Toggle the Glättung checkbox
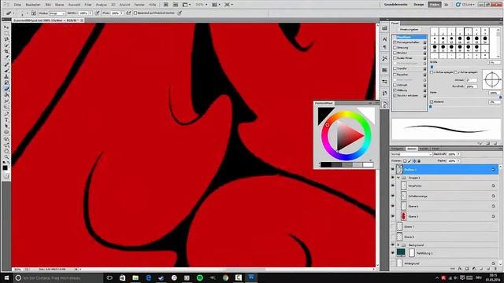 click(x=395, y=90)
